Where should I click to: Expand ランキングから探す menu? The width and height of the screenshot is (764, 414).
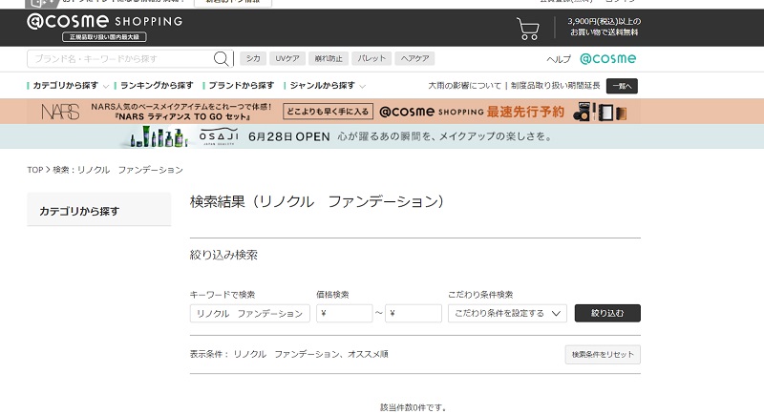click(x=158, y=86)
